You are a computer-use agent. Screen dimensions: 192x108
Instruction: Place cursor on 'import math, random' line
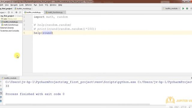pos(51,17)
